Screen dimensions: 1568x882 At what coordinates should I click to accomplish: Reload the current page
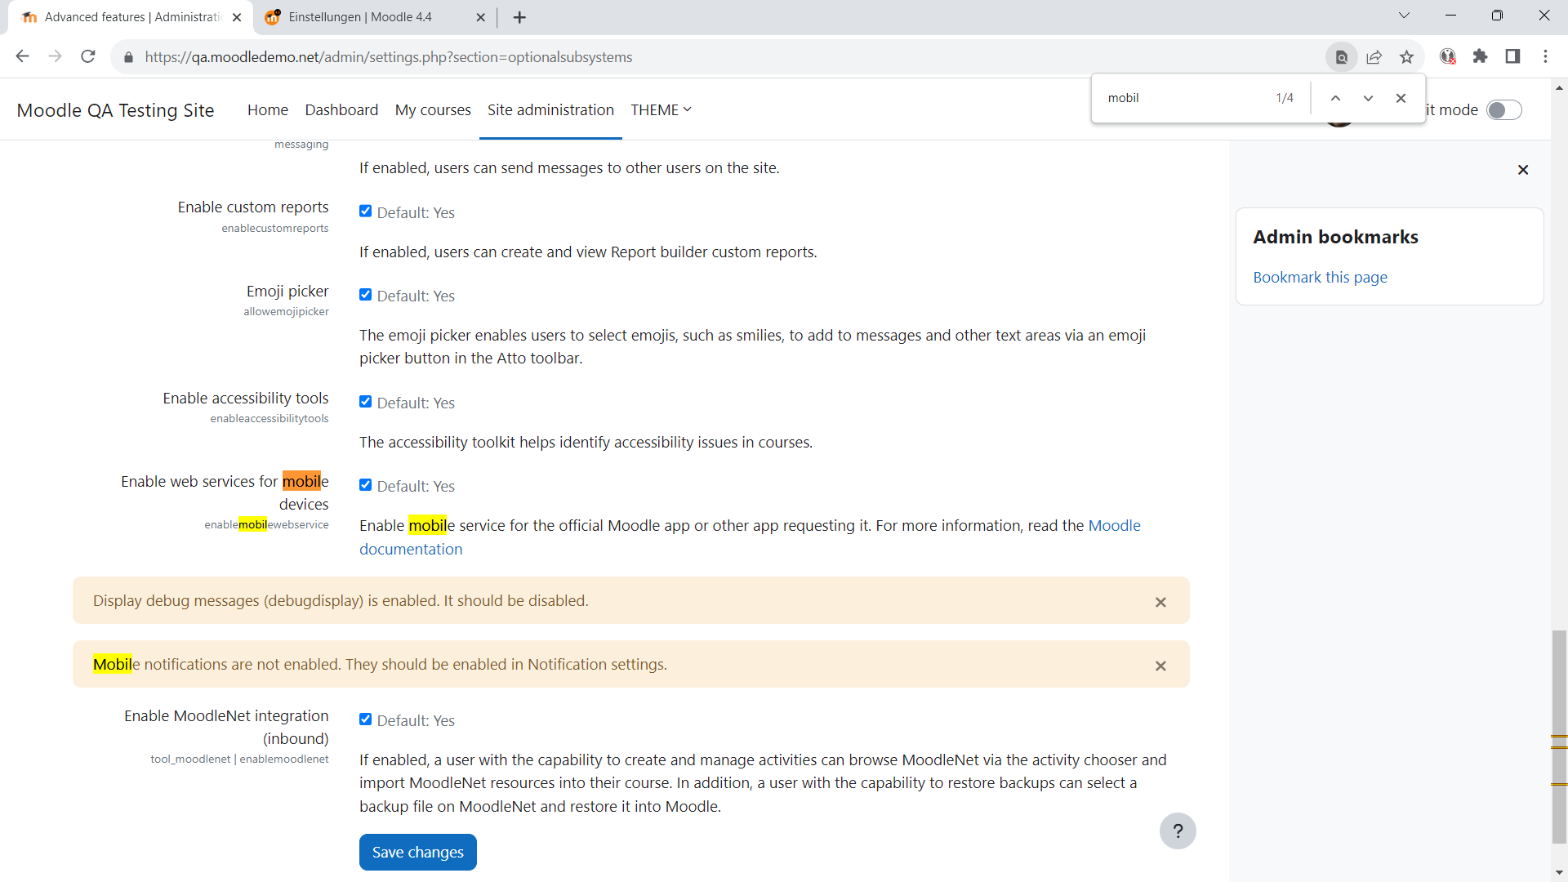(x=88, y=56)
